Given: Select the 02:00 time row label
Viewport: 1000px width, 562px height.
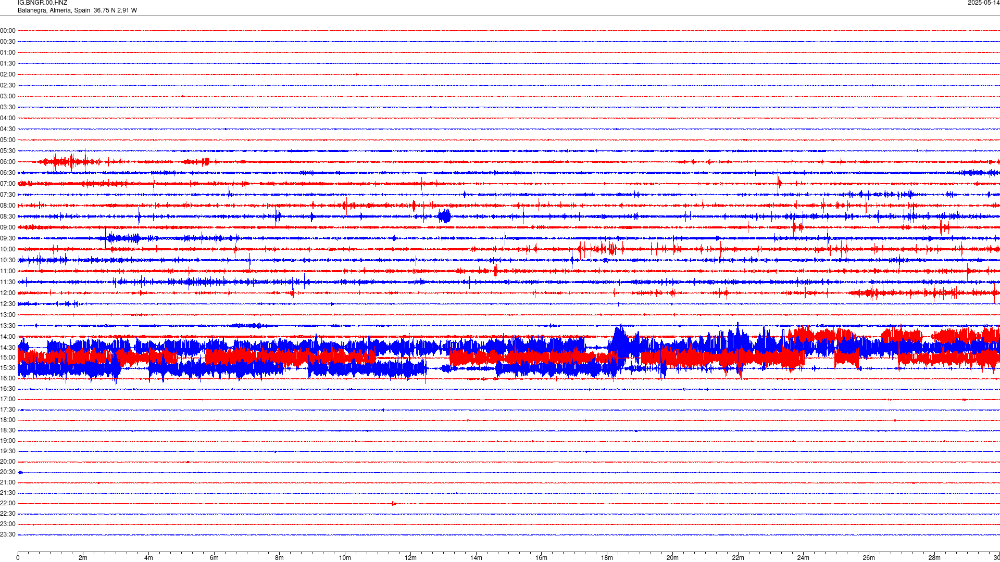Looking at the screenshot, I should point(8,74).
